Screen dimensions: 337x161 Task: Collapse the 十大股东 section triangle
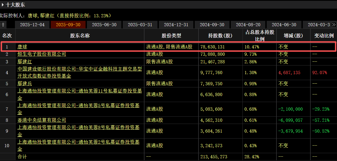(3, 5)
